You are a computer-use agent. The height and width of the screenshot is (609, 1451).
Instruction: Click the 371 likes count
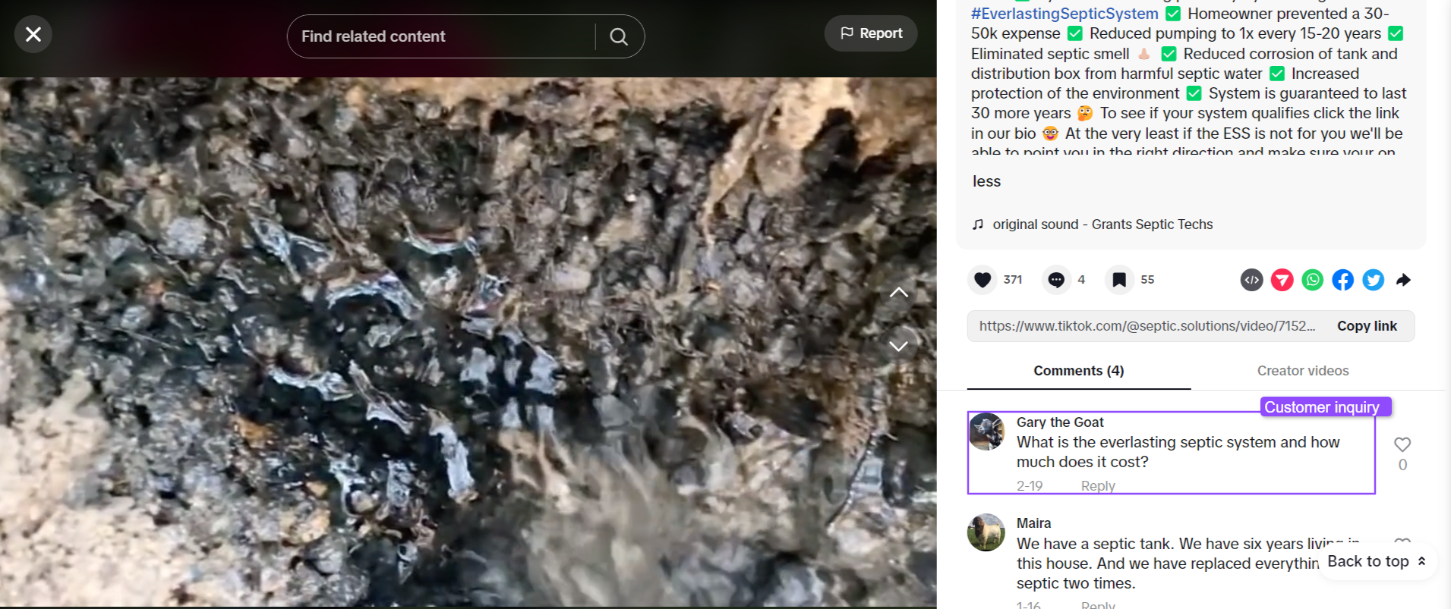[1013, 280]
